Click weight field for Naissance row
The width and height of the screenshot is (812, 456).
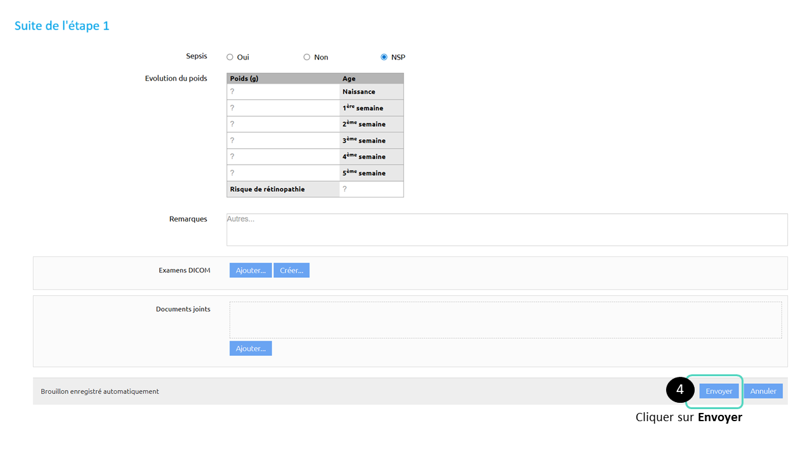(283, 92)
